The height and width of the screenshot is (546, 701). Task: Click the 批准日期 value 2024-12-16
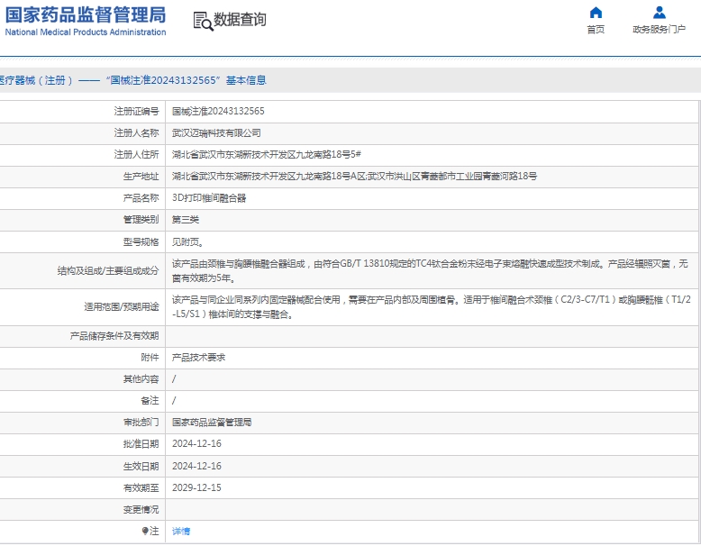(196, 443)
